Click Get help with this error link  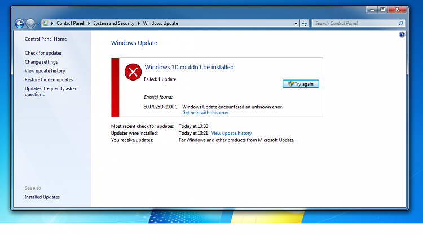click(205, 113)
